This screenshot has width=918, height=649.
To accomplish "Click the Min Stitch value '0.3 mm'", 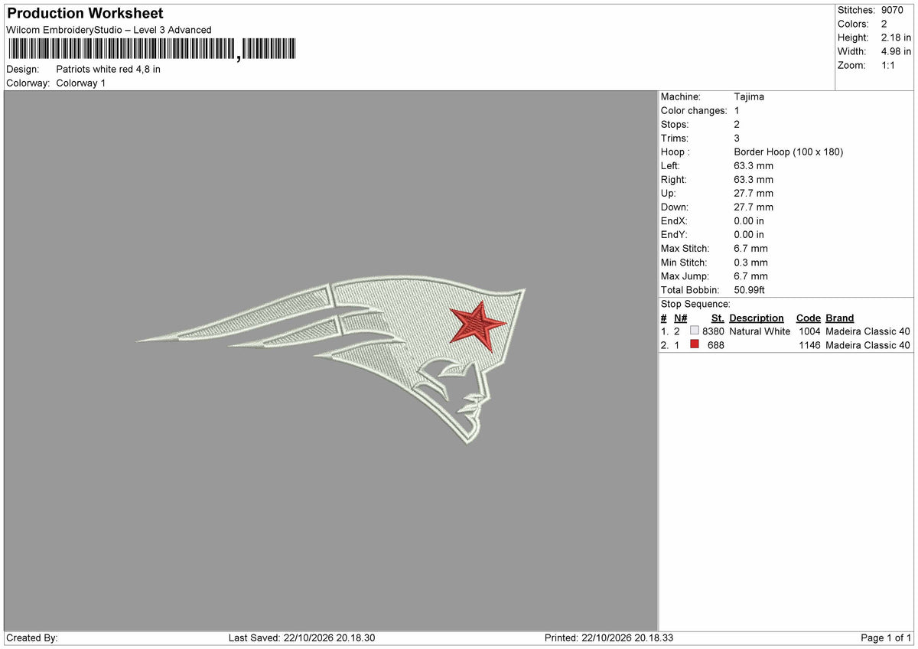I will [750, 262].
